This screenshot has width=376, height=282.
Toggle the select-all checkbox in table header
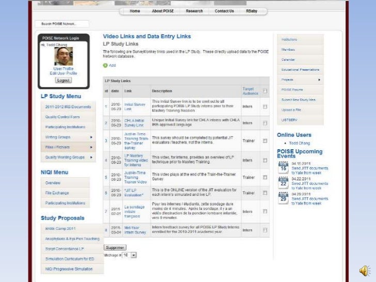coord(265,91)
